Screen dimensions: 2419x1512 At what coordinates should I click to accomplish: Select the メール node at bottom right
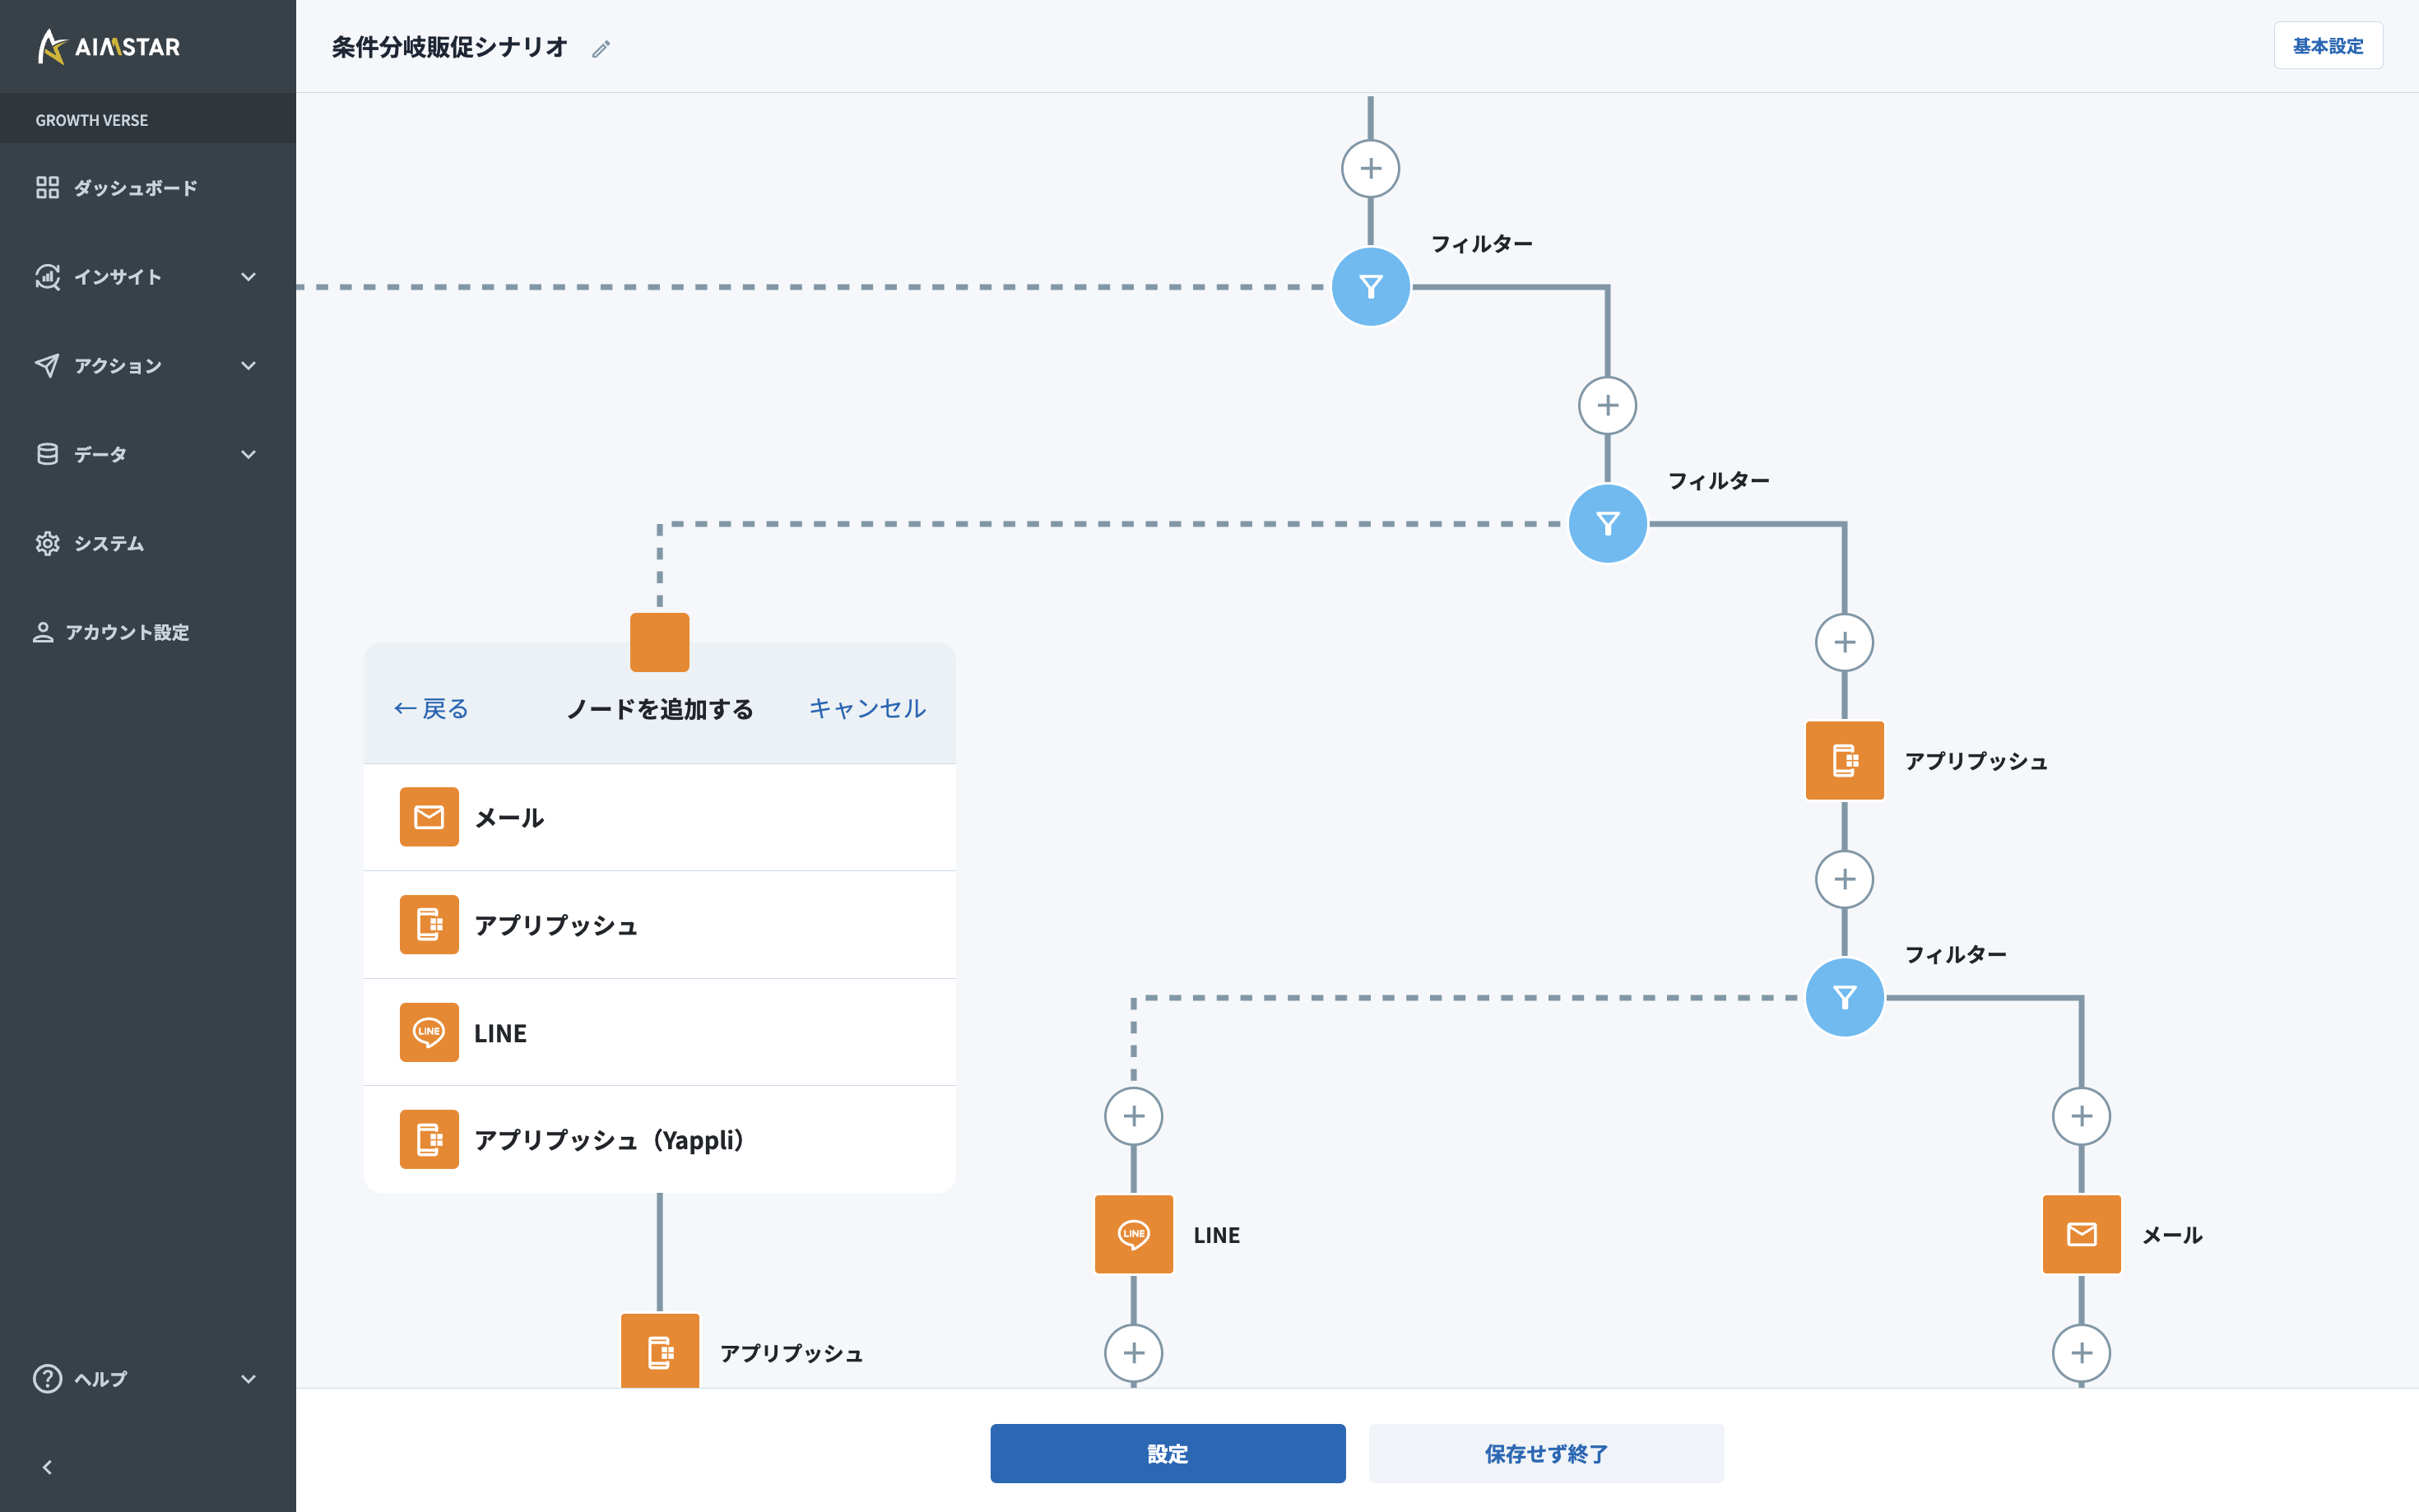(x=2081, y=1234)
